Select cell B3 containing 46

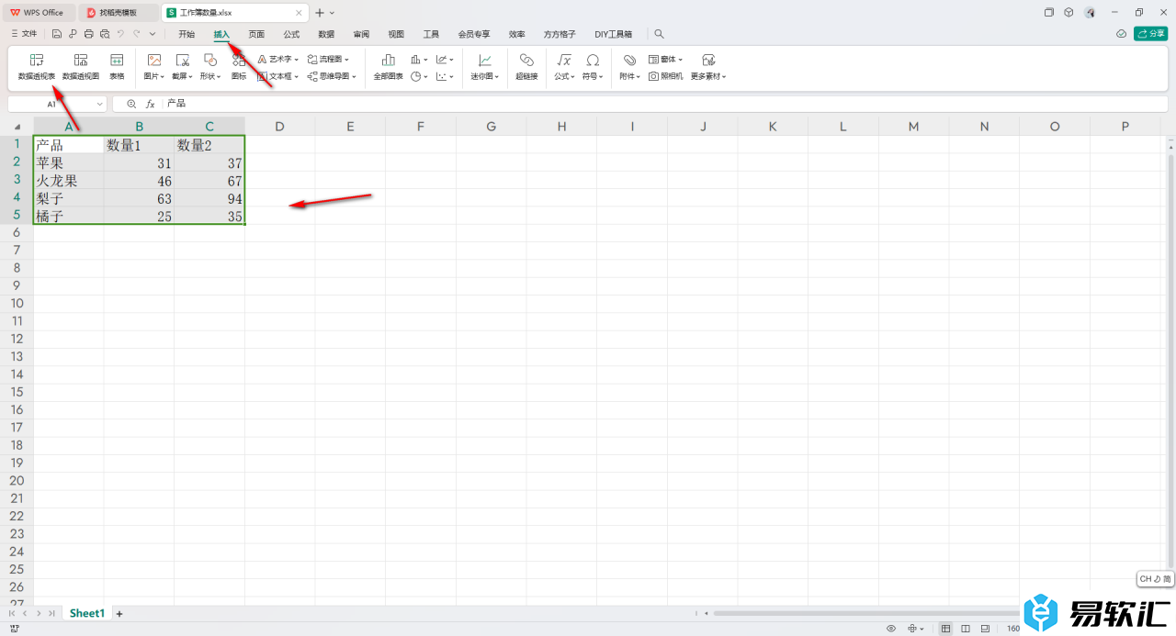[139, 181]
